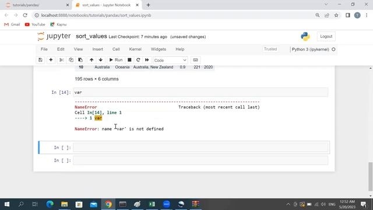Share this page icon
The image size is (373, 210).
[x=327, y=15]
